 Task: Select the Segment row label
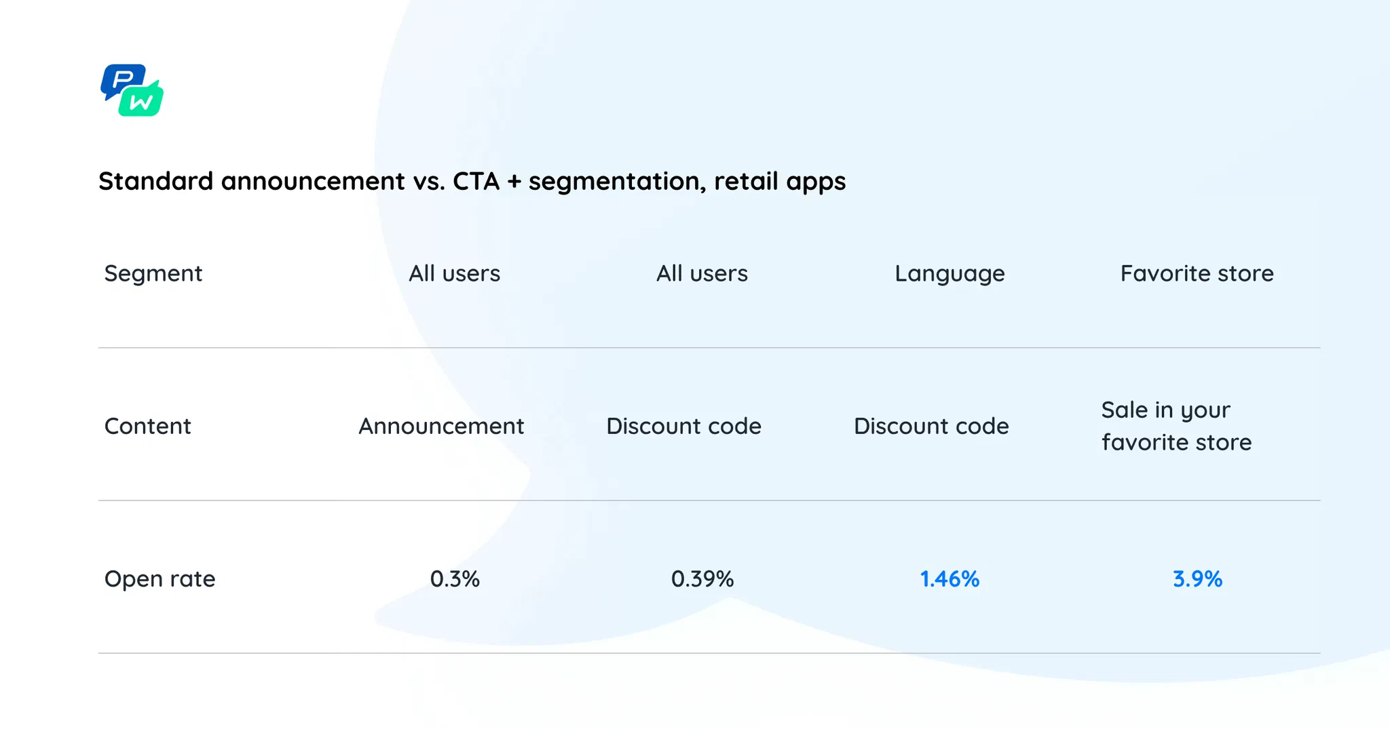click(x=153, y=273)
